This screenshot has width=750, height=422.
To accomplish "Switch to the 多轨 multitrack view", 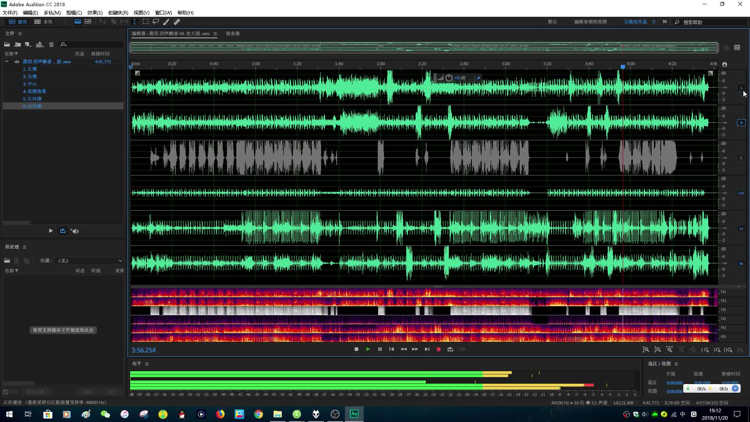I will point(43,22).
